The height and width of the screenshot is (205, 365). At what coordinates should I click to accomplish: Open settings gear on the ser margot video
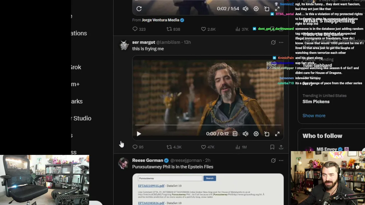(256, 134)
